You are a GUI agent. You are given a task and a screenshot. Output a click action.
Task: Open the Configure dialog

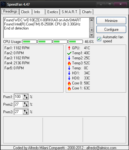111,29
